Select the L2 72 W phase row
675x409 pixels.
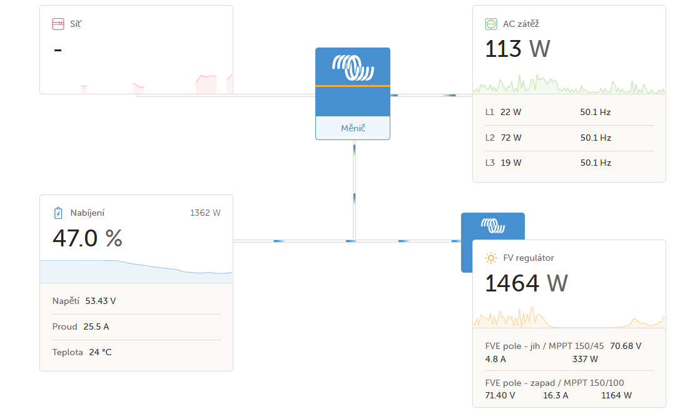point(569,138)
